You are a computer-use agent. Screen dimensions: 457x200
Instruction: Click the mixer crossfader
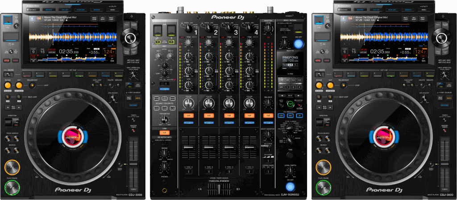coord(219,190)
